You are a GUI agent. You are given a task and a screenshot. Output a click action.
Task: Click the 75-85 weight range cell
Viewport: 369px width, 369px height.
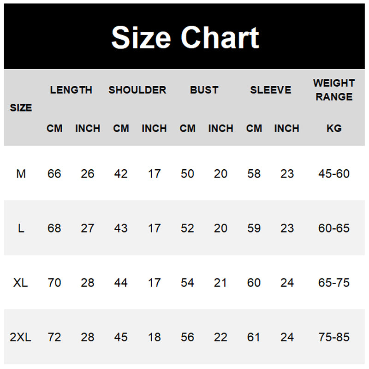pyautogui.click(x=334, y=337)
